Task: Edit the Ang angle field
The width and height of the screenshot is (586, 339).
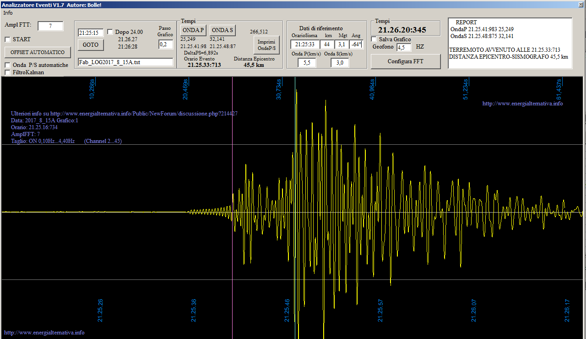Action: [x=356, y=44]
